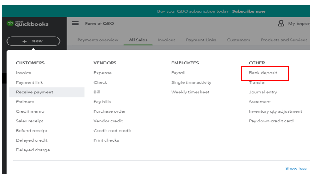The image size is (323, 180).
Task: Toggle the hamburger navigation menu icon
Action: [75, 23]
